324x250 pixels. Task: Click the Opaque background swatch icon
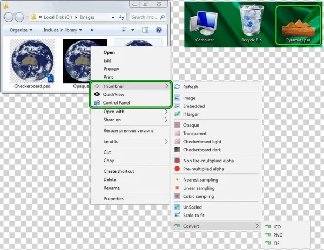(x=177, y=125)
